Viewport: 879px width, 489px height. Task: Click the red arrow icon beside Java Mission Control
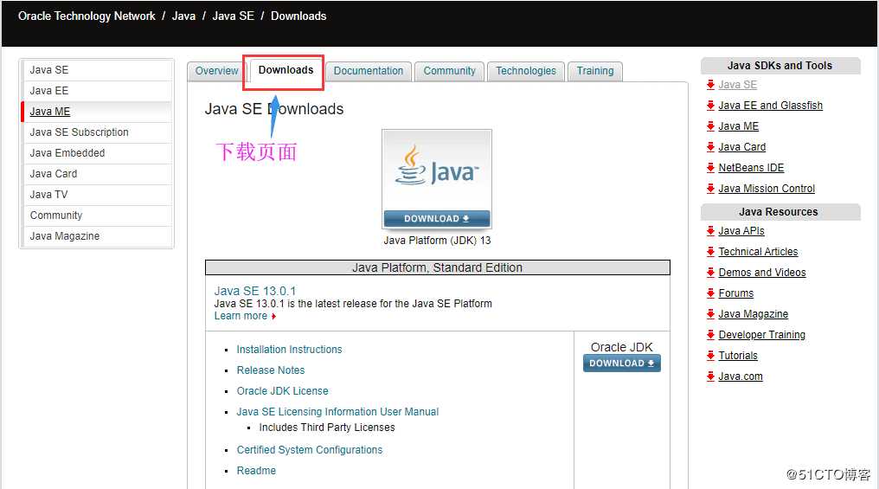tap(710, 189)
